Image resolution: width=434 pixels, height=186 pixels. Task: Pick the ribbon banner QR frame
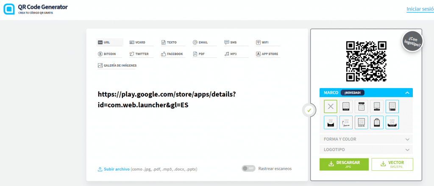pos(392,122)
